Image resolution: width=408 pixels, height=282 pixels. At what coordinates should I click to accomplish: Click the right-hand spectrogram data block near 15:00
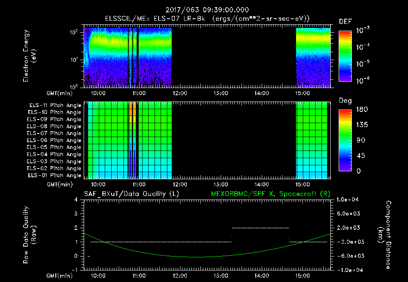coord(313,57)
